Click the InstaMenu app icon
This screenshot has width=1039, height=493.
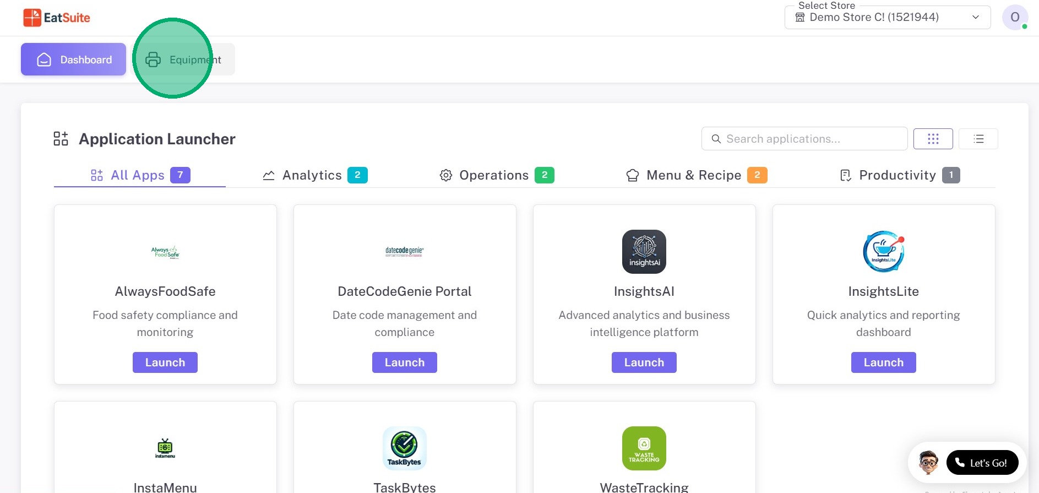point(165,448)
